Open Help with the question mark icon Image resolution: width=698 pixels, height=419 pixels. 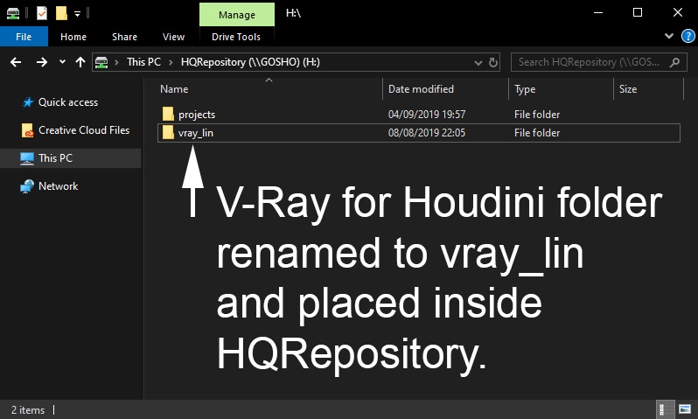pyautogui.click(x=688, y=36)
